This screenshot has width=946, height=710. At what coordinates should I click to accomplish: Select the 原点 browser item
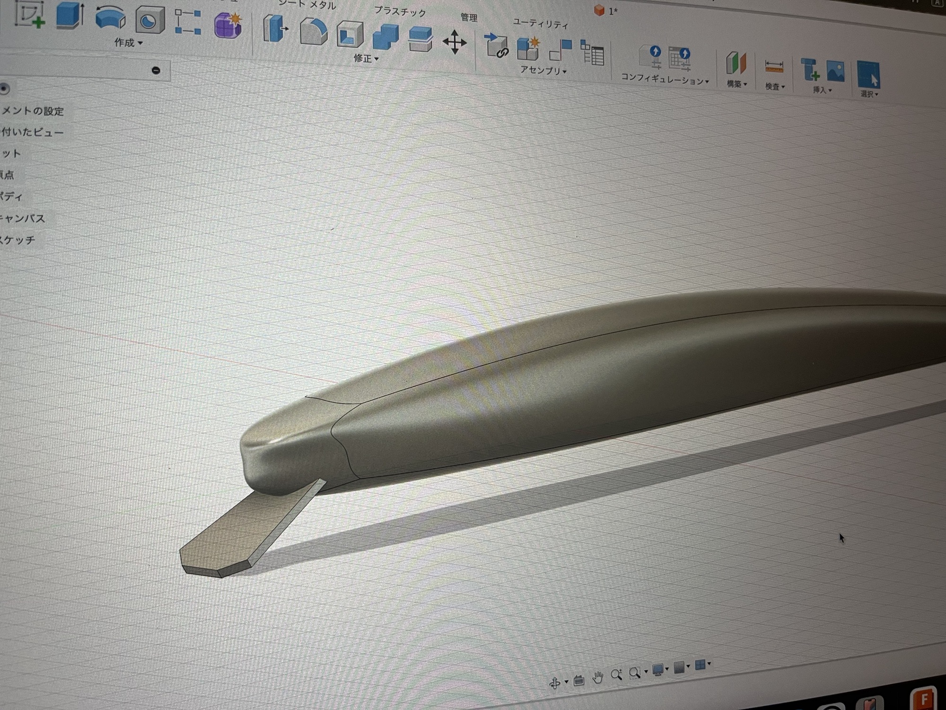click(7, 175)
